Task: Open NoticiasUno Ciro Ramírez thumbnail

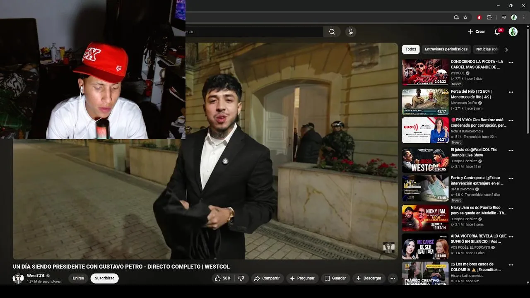Action: click(425, 130)
